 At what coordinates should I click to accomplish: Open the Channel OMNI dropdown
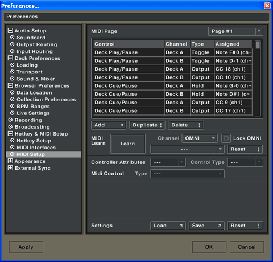pos(200,138)
